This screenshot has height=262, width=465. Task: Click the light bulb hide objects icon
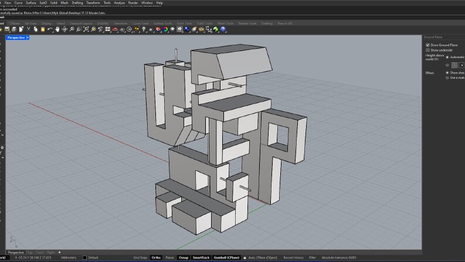pyautogui.click(x=144, y=29)
